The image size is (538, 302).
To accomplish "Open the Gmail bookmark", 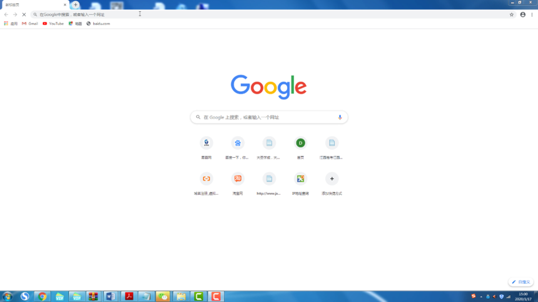I will click(30, 24).
